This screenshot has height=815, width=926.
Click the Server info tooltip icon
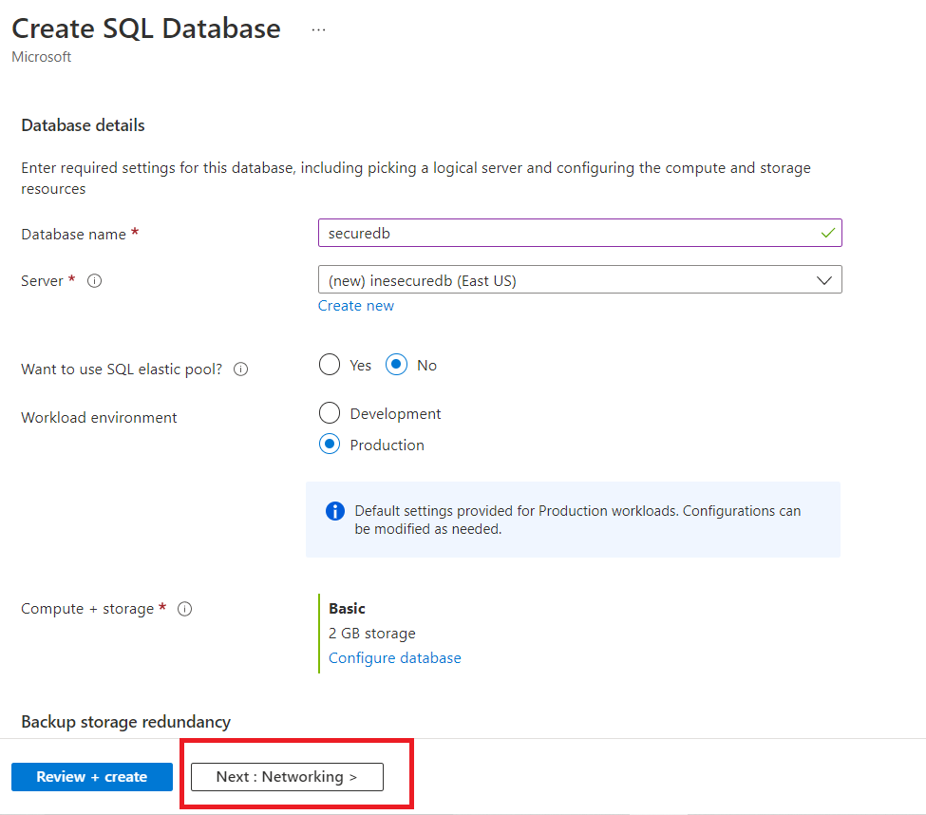point(94,281)
